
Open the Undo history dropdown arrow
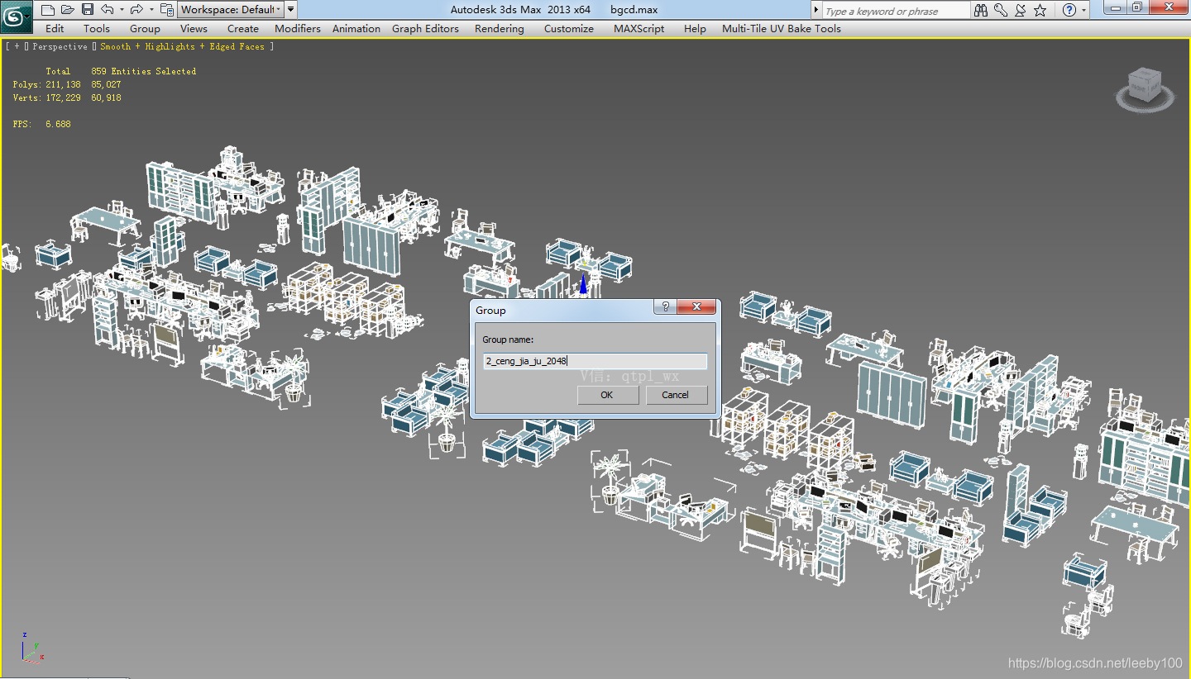pos(122,10)
